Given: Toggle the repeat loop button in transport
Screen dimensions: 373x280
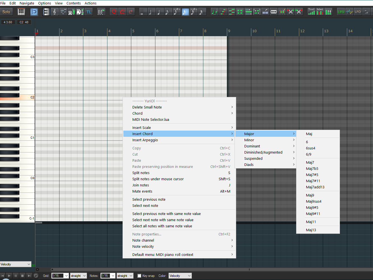Looking at the screenshot, I should (36, 276).
